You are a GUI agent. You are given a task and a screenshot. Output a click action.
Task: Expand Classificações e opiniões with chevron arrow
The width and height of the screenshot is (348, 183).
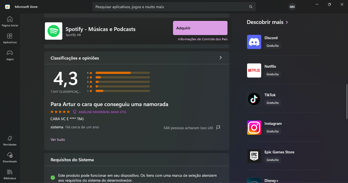point(220,58)
